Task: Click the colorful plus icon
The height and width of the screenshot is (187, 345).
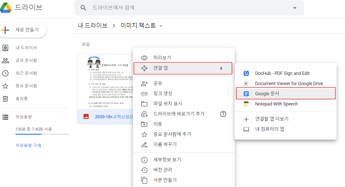Action: tap(5, 30)
